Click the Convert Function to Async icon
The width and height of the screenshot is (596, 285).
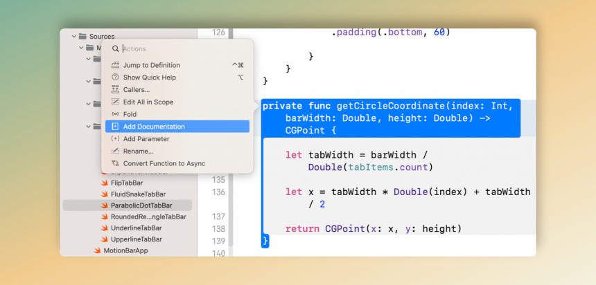pyautogui.click(x=116, y=164)
